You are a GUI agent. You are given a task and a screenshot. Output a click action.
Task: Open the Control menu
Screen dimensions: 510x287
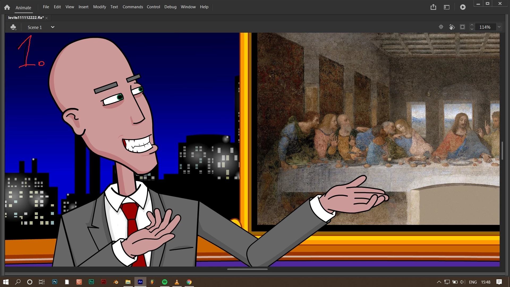point(153,7)
